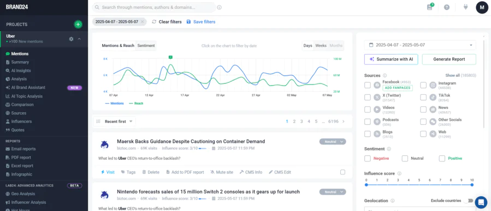Viewport: 491px width, 211px height.
Task: Open Infographic in the sidebar
Action: pos(22,174)
